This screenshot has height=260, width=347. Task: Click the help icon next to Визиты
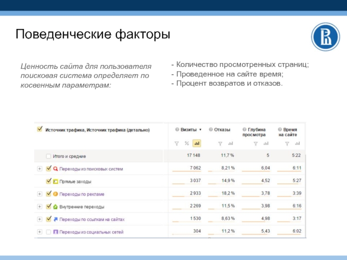point(177,130)
